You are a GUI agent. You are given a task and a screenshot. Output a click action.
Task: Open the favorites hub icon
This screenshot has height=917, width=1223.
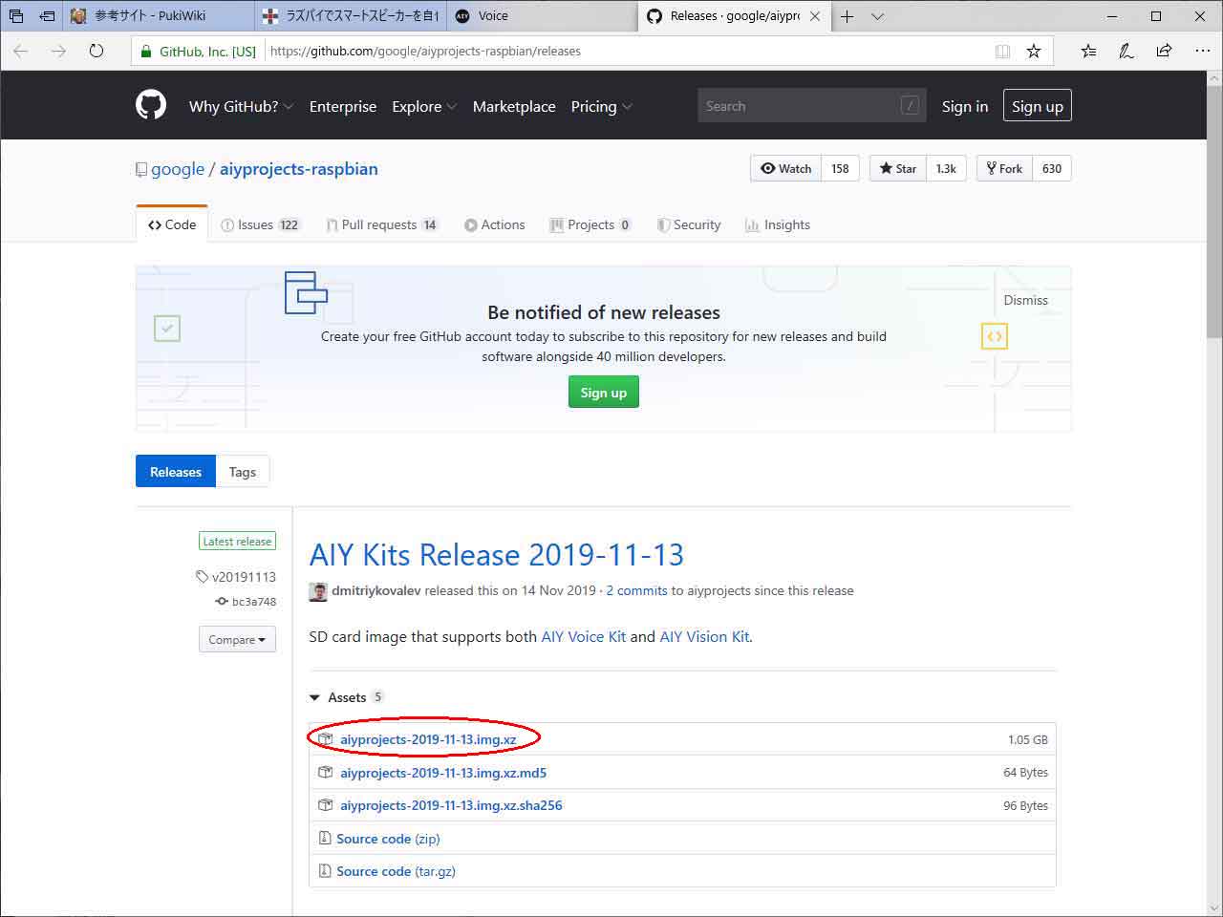1088,52
